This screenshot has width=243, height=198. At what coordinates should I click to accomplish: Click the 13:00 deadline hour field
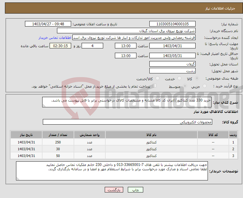coord(126,46)
